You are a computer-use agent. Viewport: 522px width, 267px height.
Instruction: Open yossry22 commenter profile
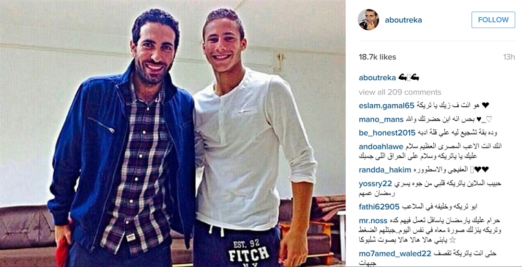pos(375,184)
